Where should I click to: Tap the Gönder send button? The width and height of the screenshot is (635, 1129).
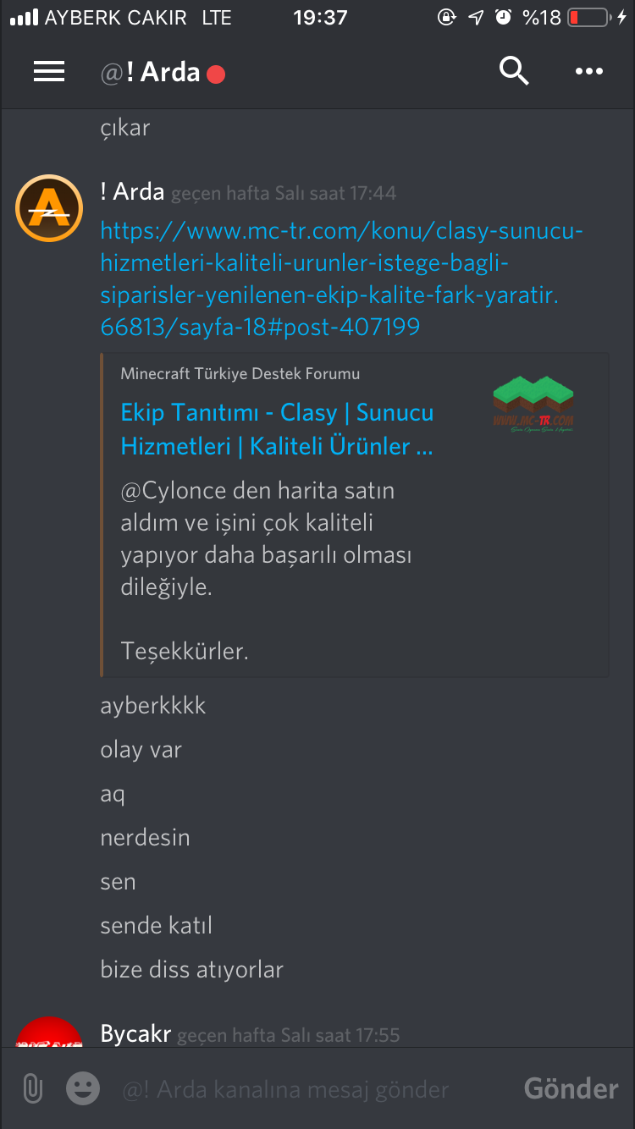(x=571, y=1088)
